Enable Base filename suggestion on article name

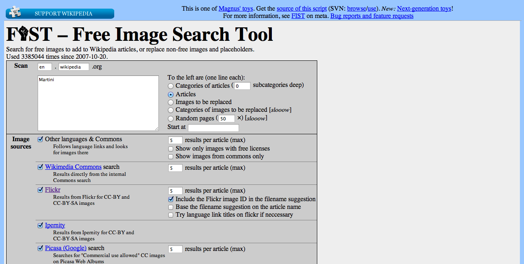tap(171, 207)
